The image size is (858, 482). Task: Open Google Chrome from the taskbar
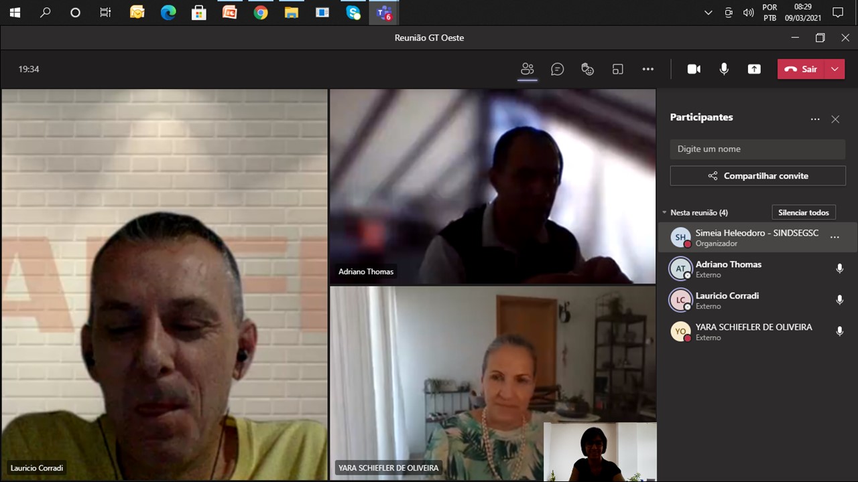coord(261,12)
